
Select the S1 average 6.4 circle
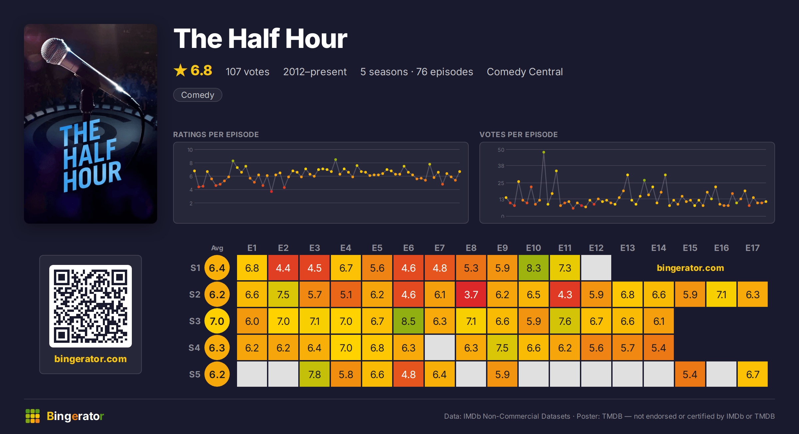pos(217,268)
